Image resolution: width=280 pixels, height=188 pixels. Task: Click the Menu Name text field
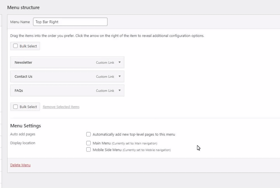pyautogui.click(x=70, y=22)
